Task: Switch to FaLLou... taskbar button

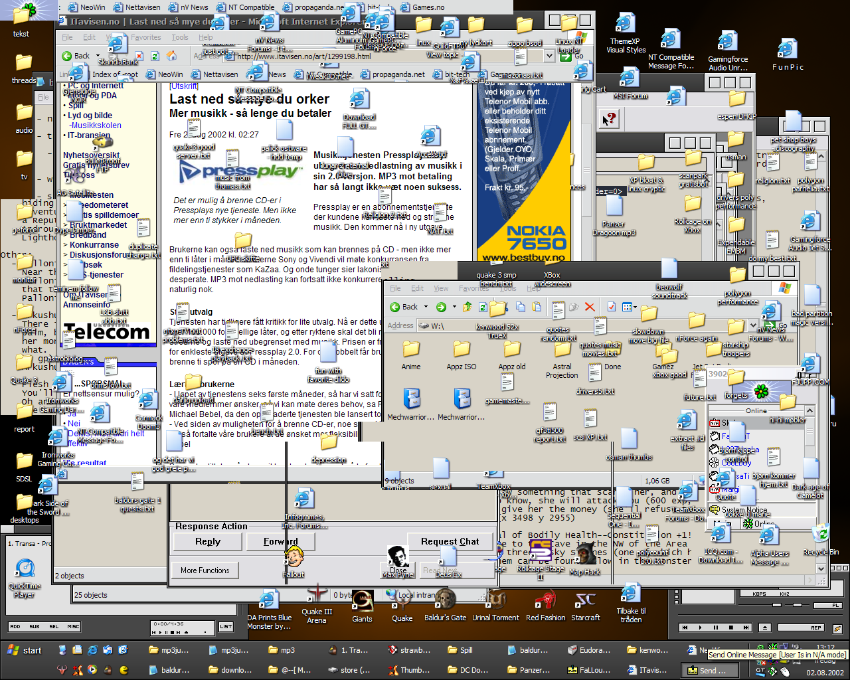Action: (589, 670)
